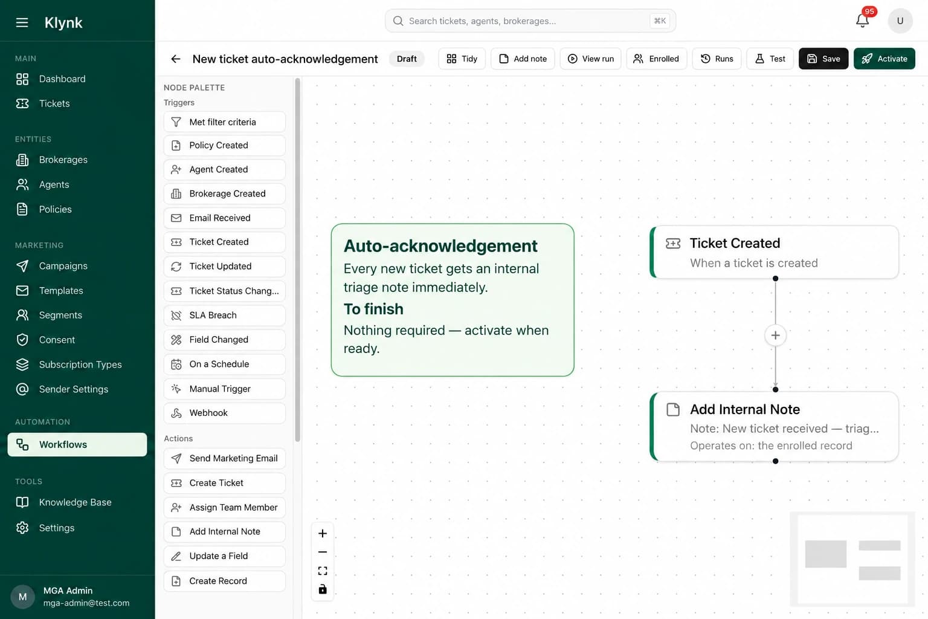Pick the Met filter criteria trigger
The width and height of the screenshot is (928, 619).
(x=224, y=122)
